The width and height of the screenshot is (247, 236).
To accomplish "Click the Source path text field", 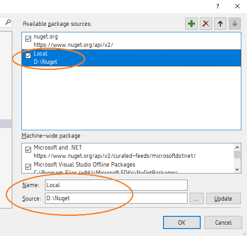I will click(x=116, y=198).
